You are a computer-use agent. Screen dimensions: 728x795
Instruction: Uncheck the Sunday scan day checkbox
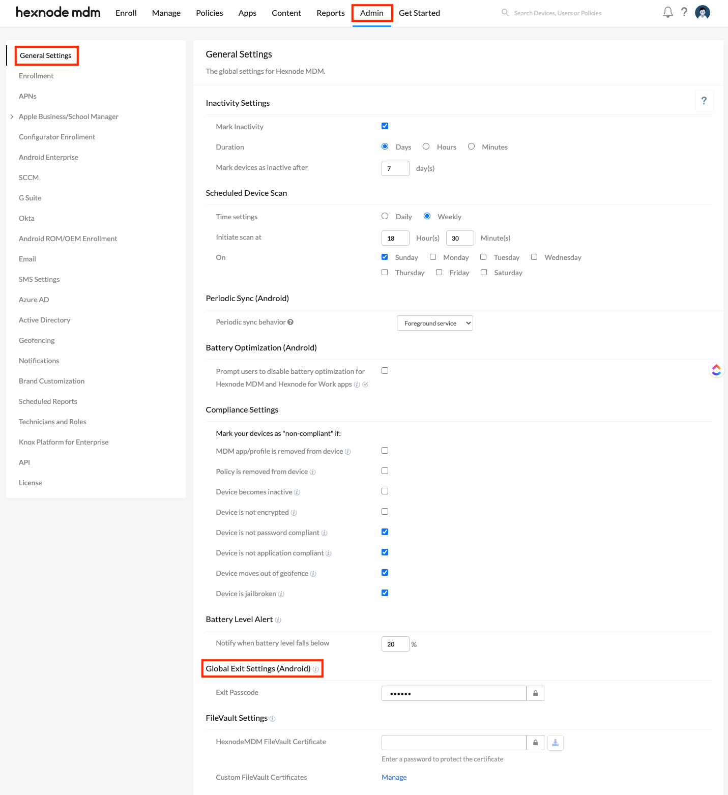[x=385, y=257]
